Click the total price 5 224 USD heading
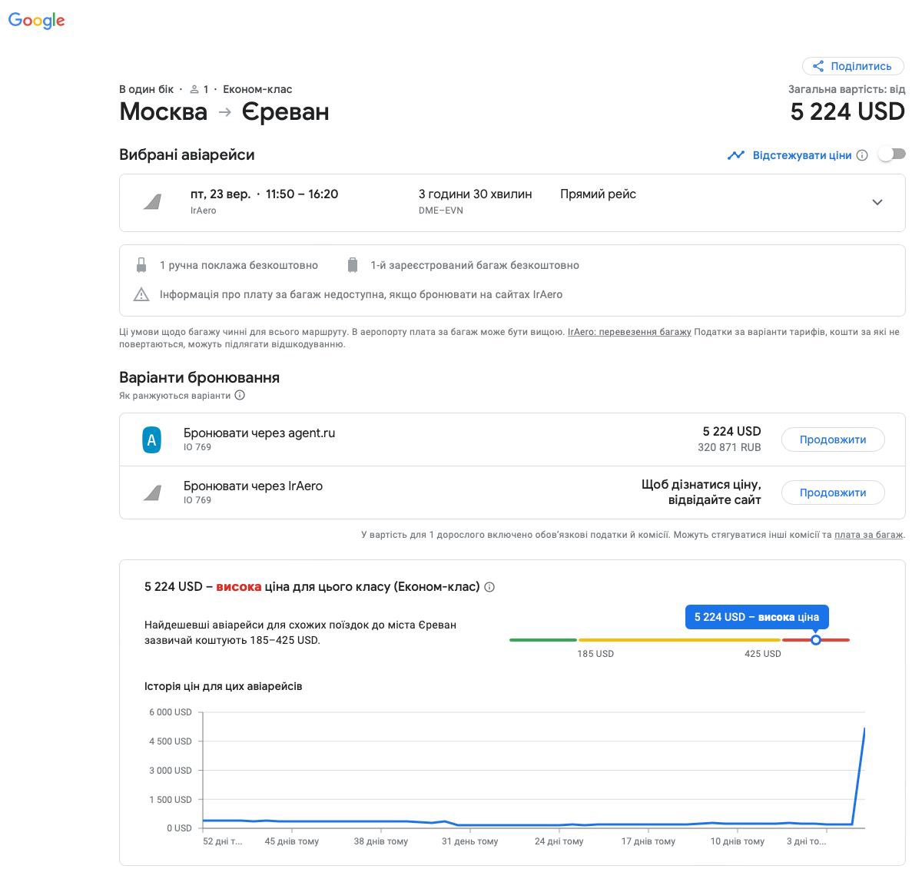922x879 pixels. (x=847, y=111)
